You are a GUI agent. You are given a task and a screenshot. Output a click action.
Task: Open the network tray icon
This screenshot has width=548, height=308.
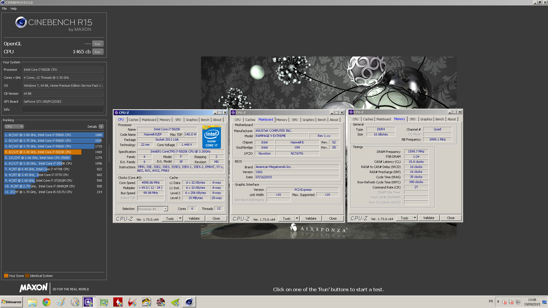(518, 302)
